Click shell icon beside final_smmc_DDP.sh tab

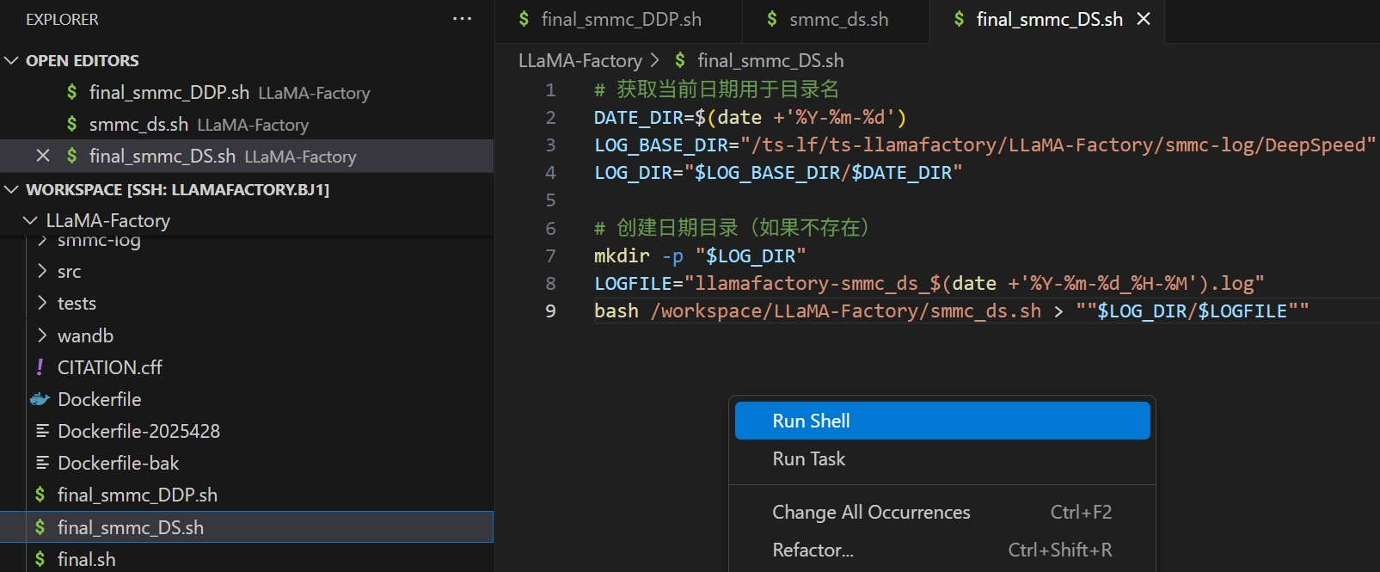coord(524,19)
